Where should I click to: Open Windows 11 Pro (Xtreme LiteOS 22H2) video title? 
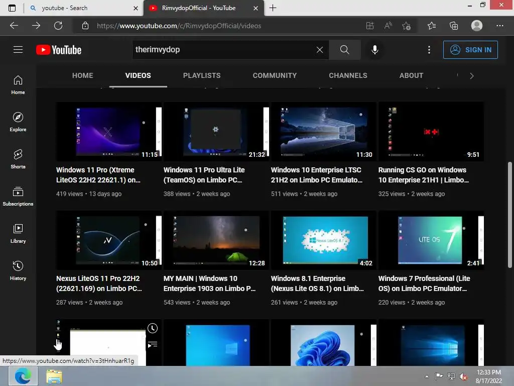point(98,175)
